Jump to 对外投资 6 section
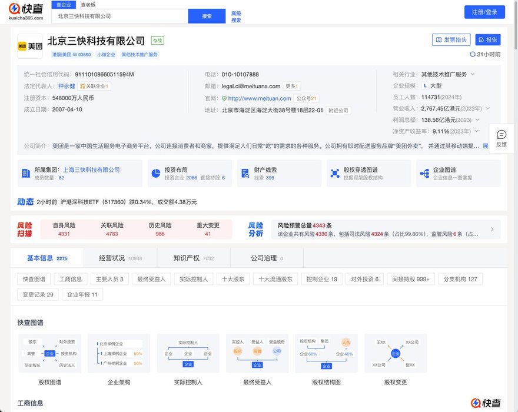 coord(365,279)
